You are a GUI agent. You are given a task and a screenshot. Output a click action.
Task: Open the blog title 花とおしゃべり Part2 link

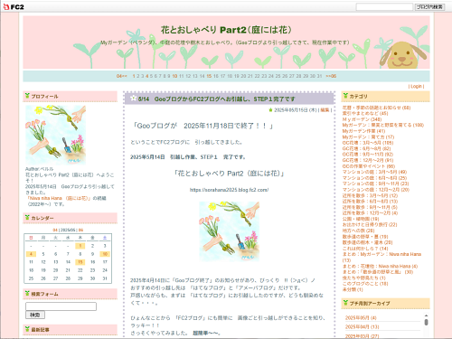226,30
